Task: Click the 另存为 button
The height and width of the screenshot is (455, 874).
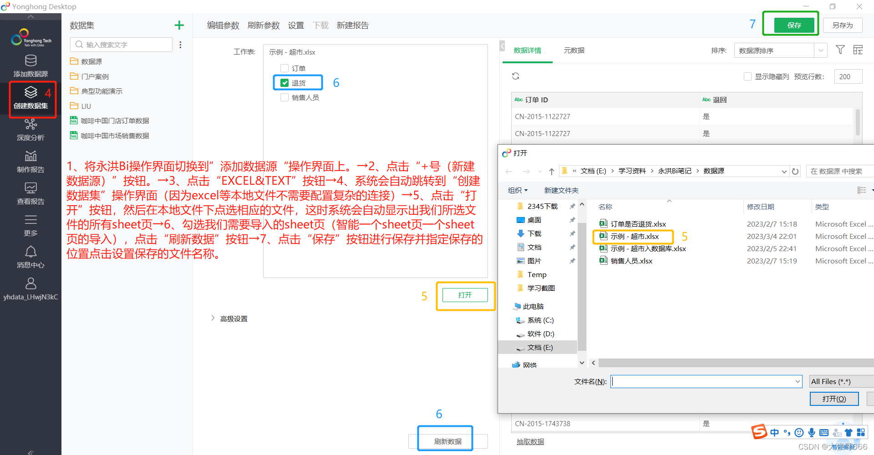Action: click(x=843, y=25)
